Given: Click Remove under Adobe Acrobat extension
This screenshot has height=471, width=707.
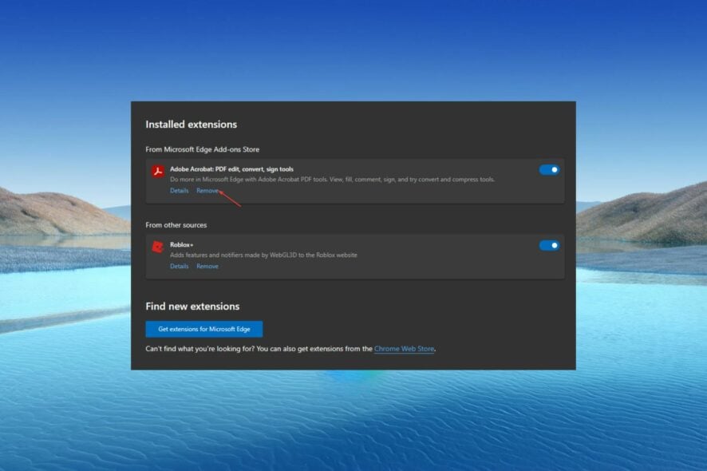Looking at the screenshot, I should coord(207,191).
